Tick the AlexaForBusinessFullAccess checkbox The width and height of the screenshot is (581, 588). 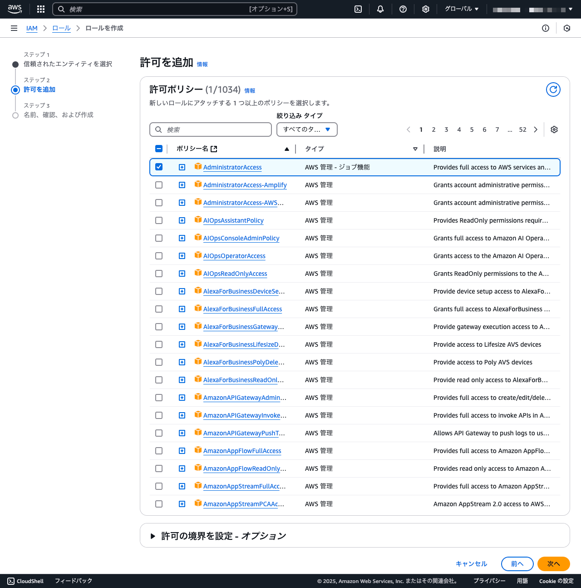pyautogui.click(x=159, y=309)
